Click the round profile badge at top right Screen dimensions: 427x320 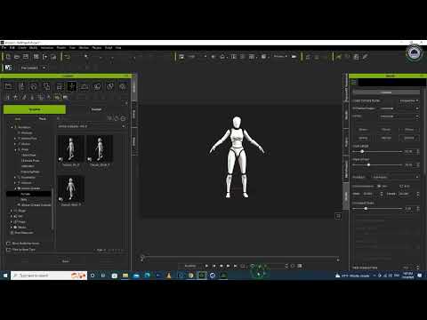coord(414,53)
